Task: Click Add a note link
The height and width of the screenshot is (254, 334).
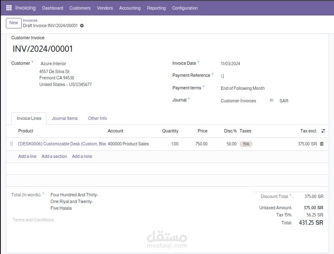Action: click(82, 156)
